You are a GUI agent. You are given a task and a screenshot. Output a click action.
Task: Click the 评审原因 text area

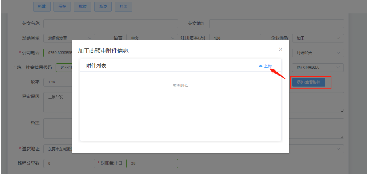click(x=58, y=102)
